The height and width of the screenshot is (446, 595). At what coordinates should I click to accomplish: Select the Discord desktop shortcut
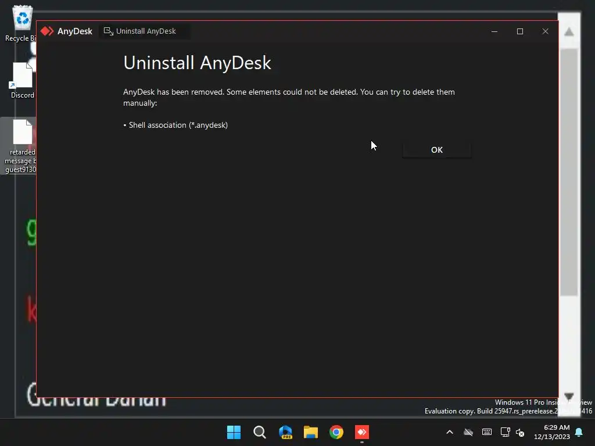click(x=22, y=80)
